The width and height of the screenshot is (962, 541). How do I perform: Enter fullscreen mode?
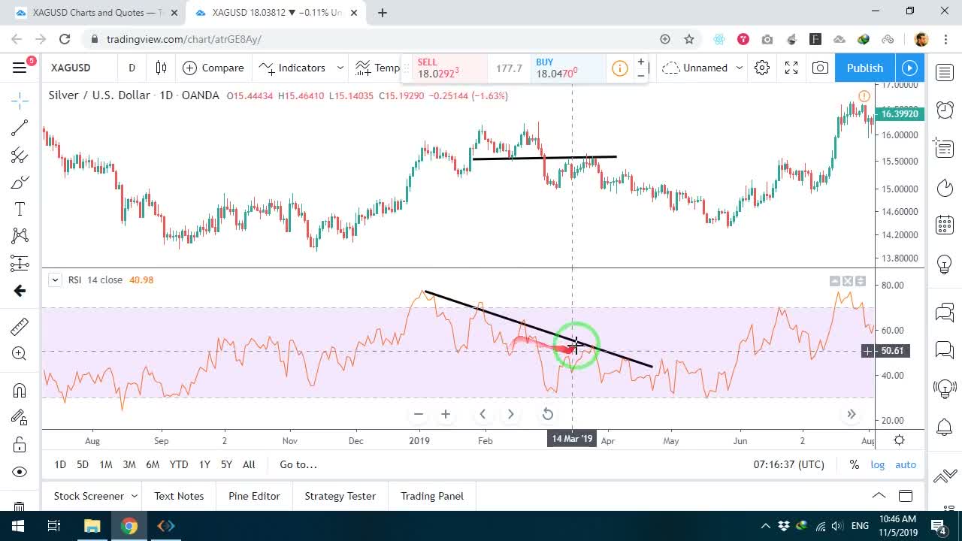point(791,68)
